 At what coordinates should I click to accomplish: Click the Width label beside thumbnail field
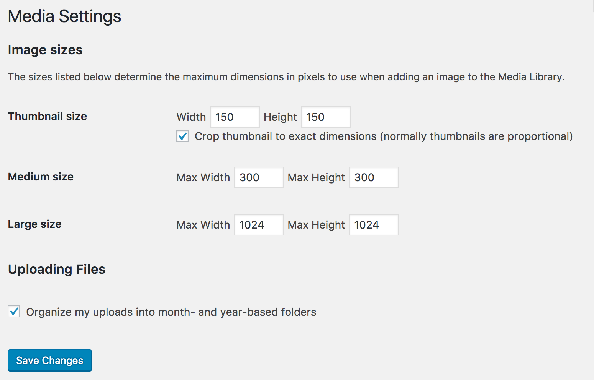191,117
